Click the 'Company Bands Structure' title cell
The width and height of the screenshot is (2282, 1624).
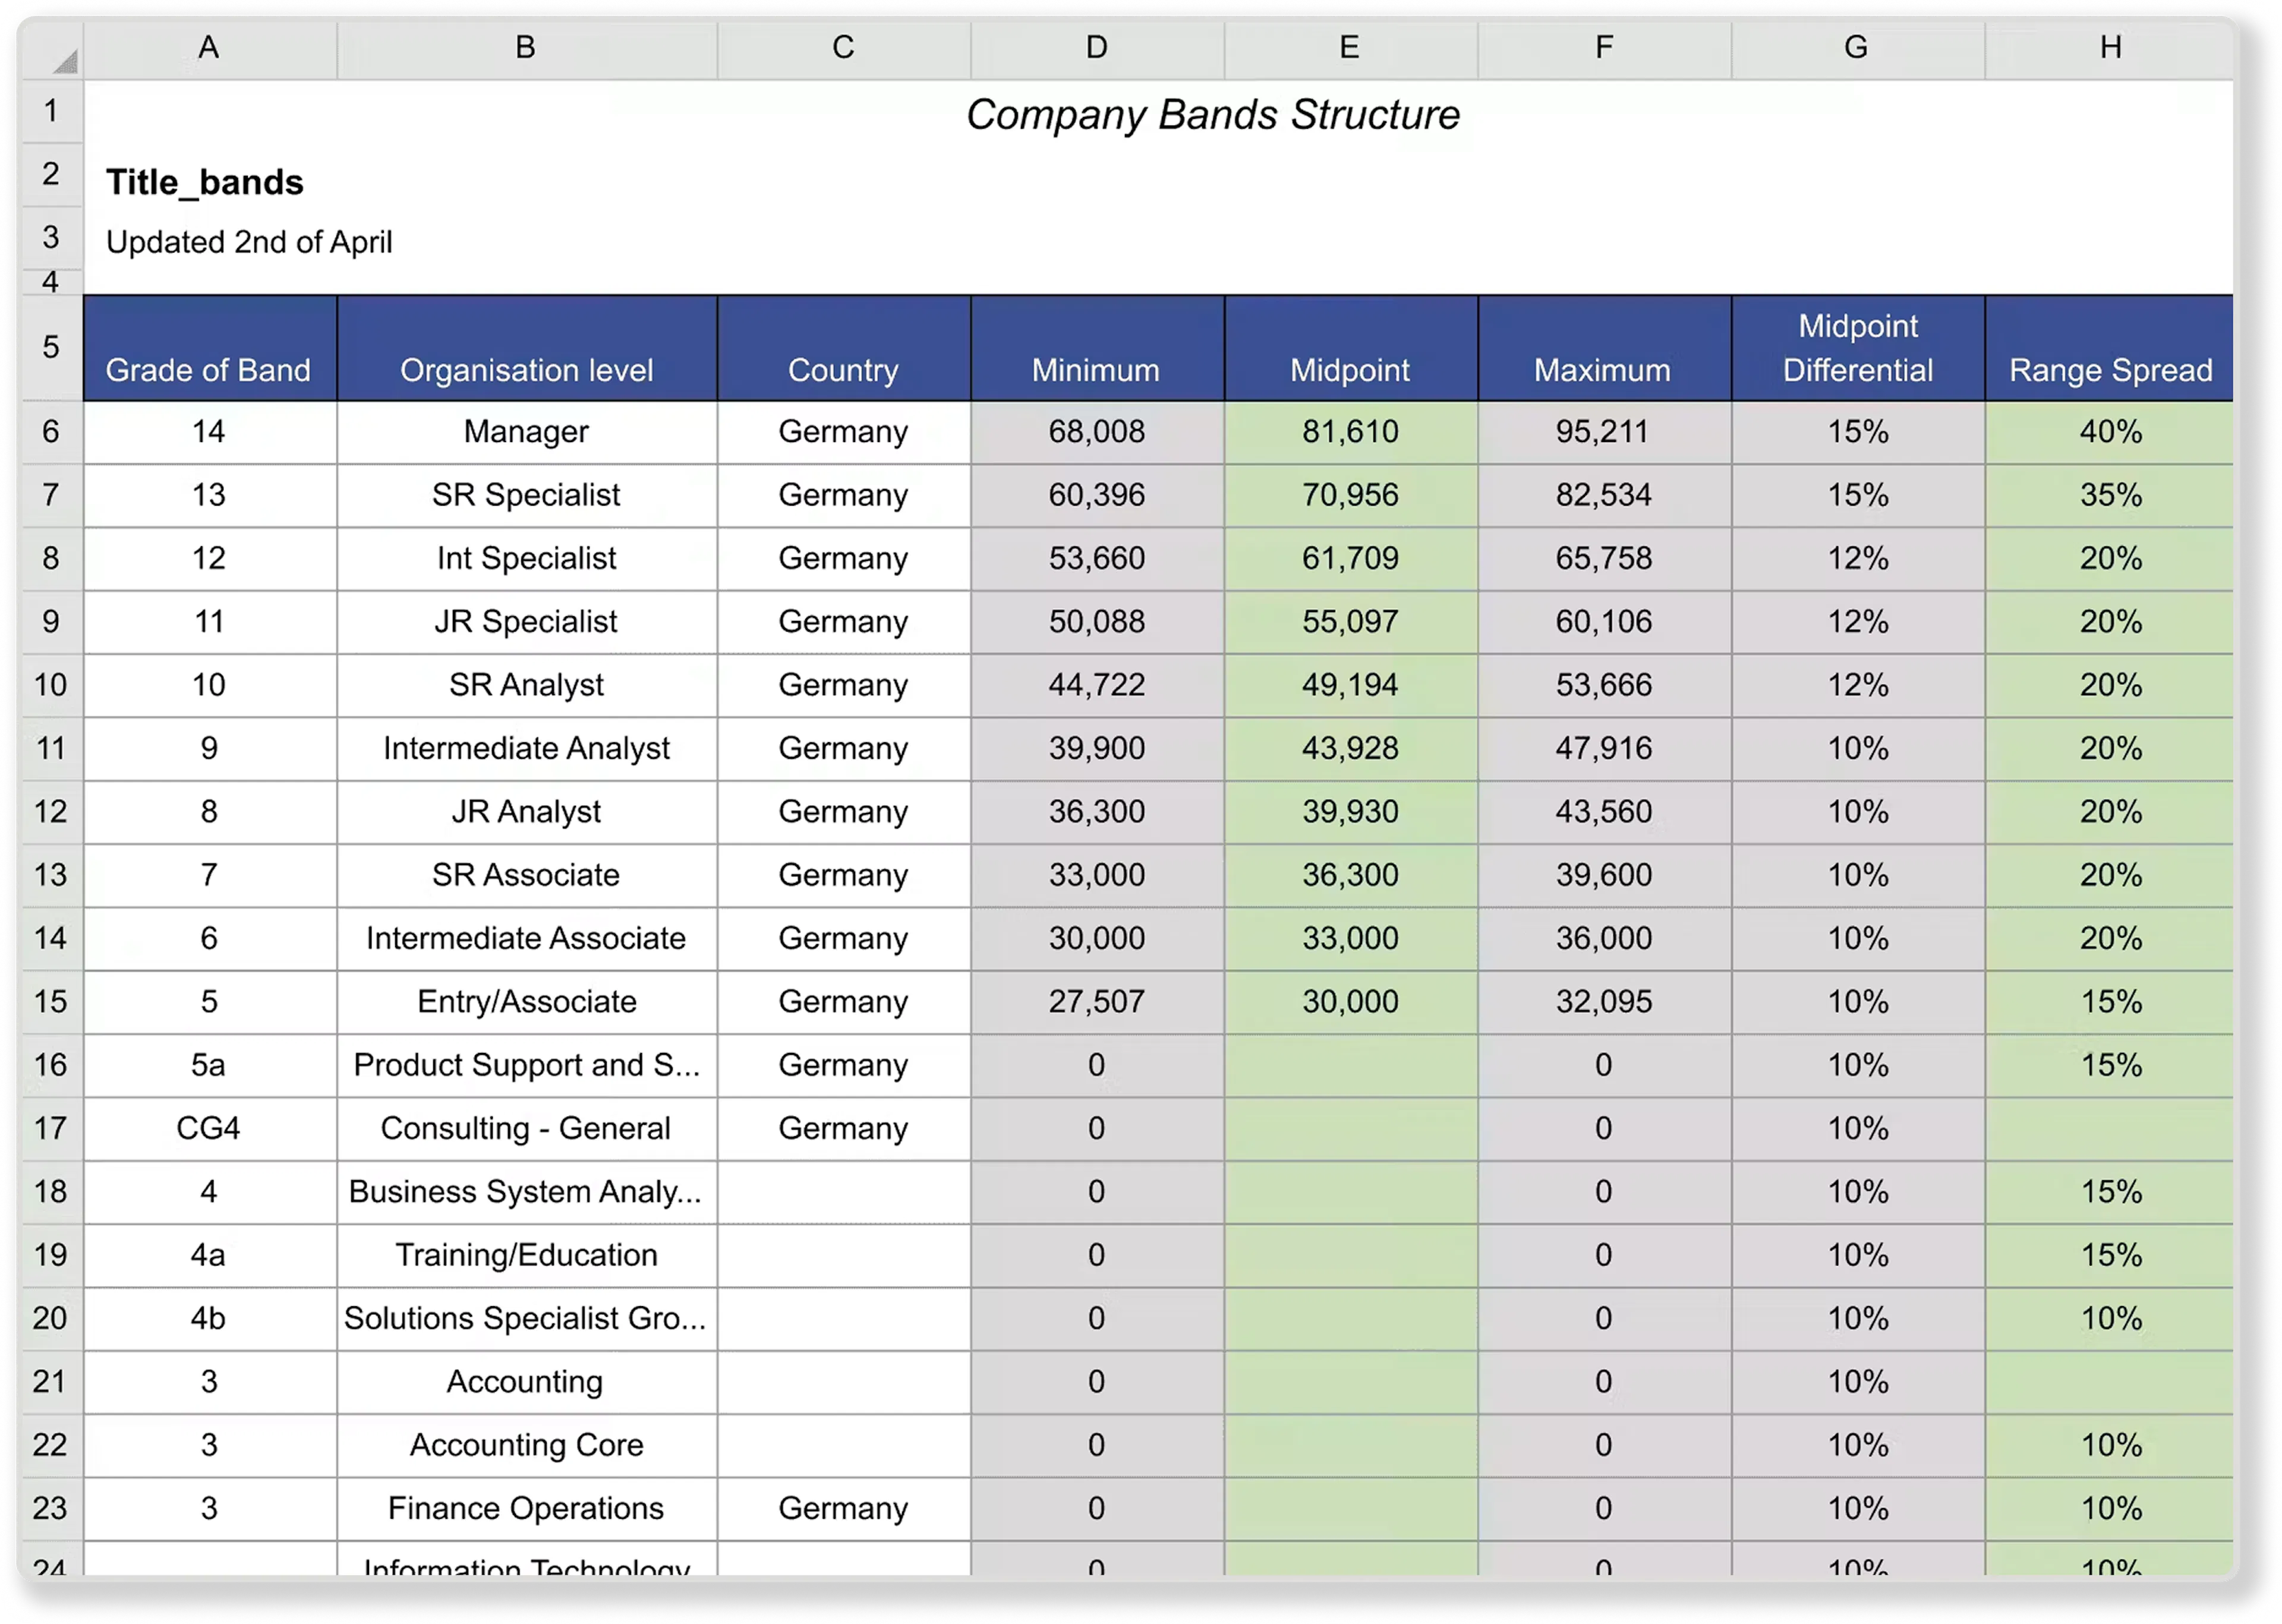point(1212,114)
